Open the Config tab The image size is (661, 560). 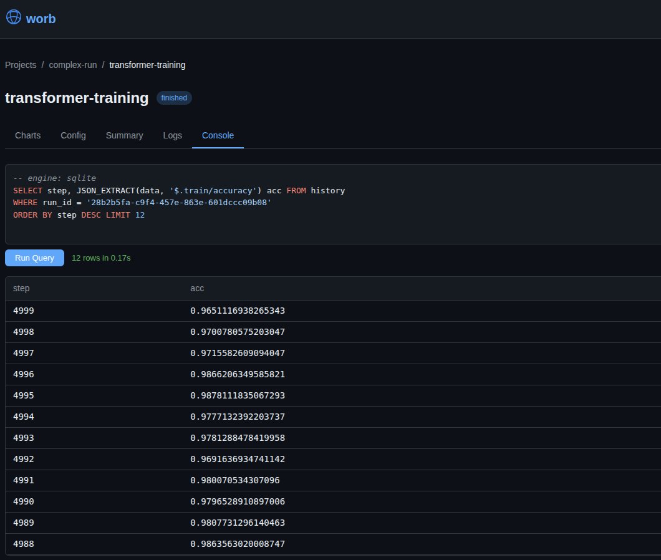coord(74,135)
